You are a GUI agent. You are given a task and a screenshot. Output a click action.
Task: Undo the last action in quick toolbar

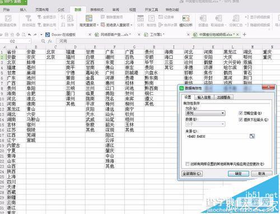[30, 35]
